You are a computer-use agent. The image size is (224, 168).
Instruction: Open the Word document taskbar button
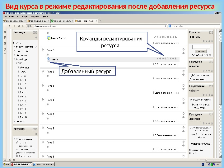(44, 164)
